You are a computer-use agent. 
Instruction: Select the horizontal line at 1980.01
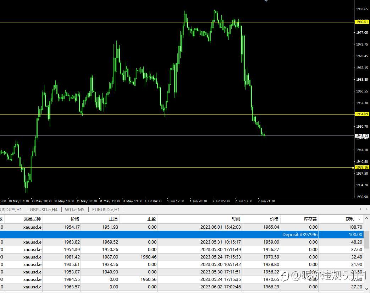(177, 22)
